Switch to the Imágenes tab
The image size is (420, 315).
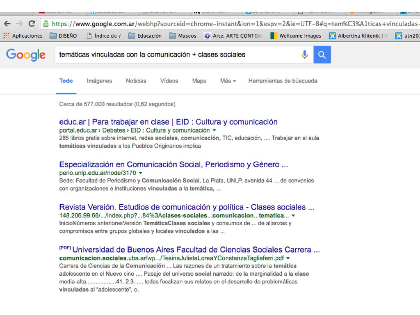[x=99, y=81]
